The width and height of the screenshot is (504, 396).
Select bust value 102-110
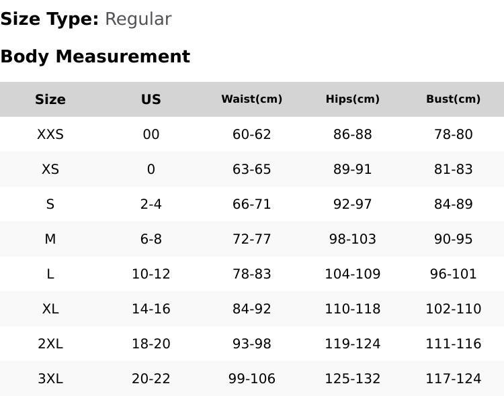[x=454, y=309]
